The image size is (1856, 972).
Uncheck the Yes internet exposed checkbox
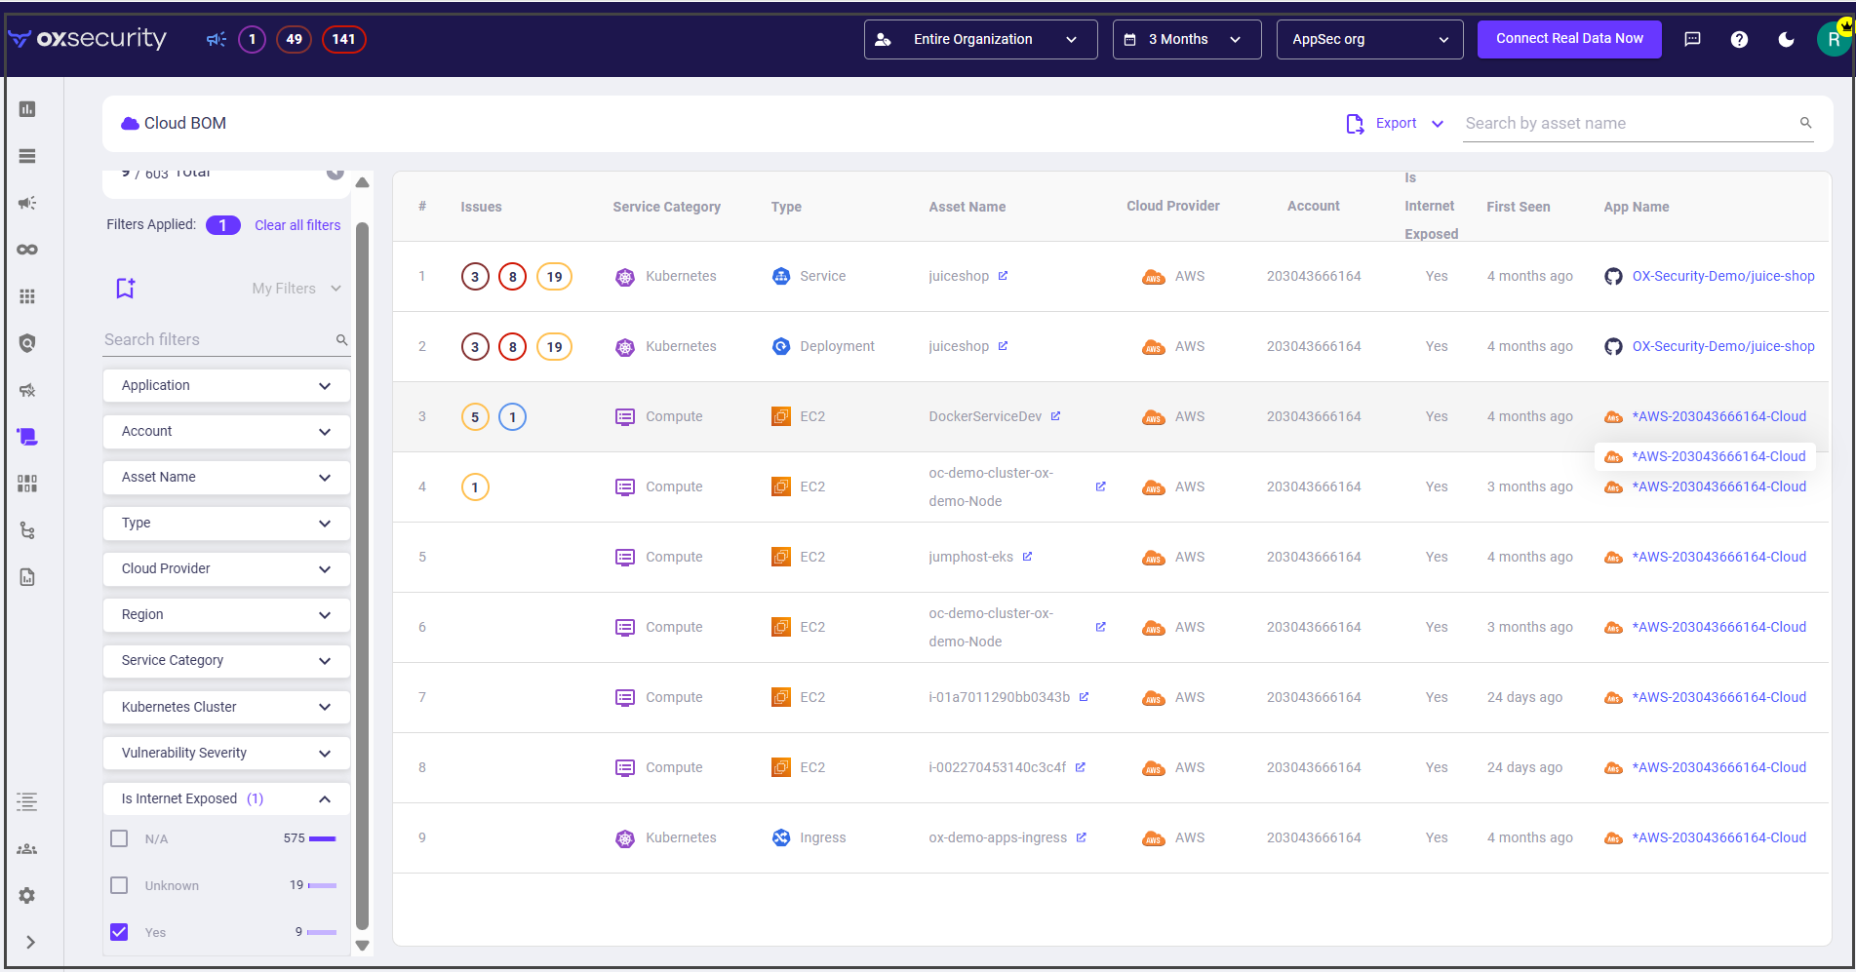coord(119,932)
